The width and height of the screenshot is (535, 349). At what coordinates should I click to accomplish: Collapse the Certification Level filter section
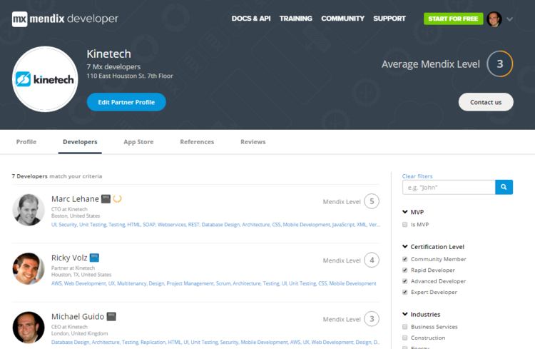click(x=405, y=246)
